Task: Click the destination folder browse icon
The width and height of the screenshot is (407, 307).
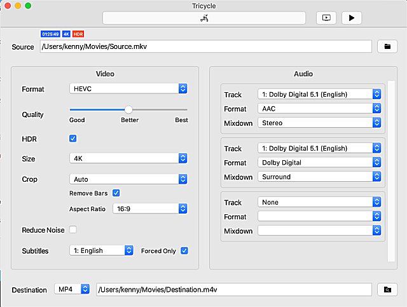Action: click(387, 290)
